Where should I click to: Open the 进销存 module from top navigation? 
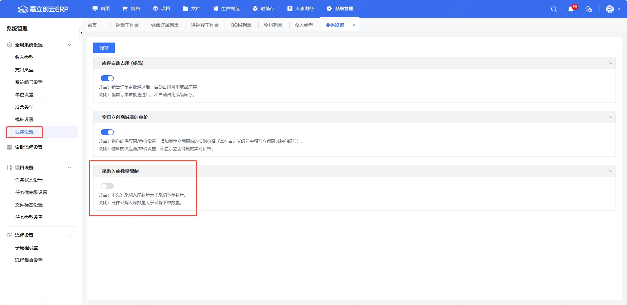(x=263, y=9)
